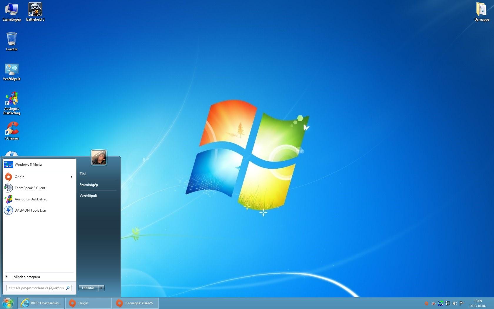Open the Vezérlőpult desktop icon
Viewport: 494px width, 309px height.
(12, 72)
